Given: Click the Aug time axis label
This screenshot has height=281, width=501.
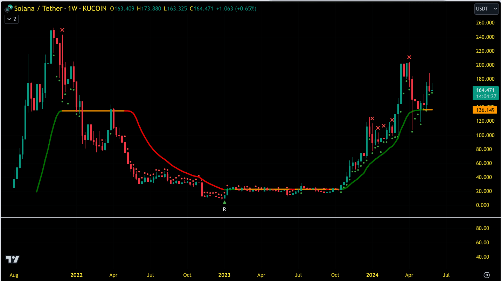Looking at the screenshot, I should pyautogui.click(x=14, y=275).
